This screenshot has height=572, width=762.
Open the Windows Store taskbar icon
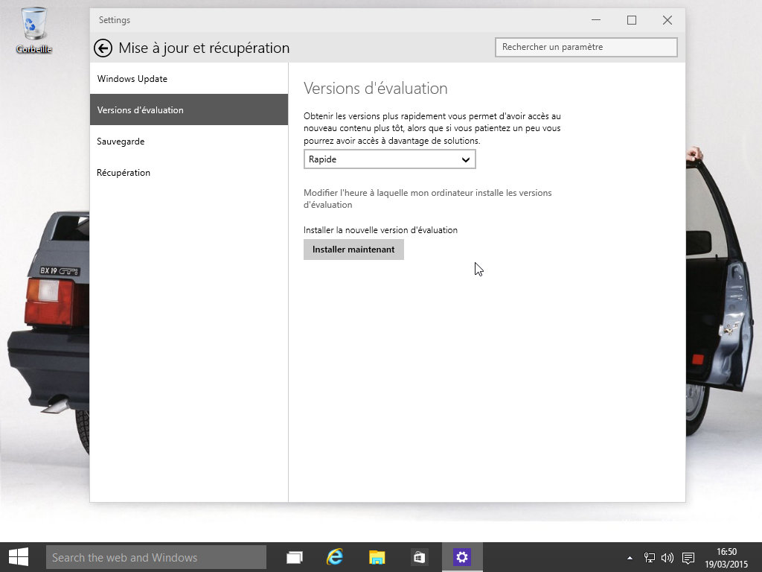pos(418,556)
